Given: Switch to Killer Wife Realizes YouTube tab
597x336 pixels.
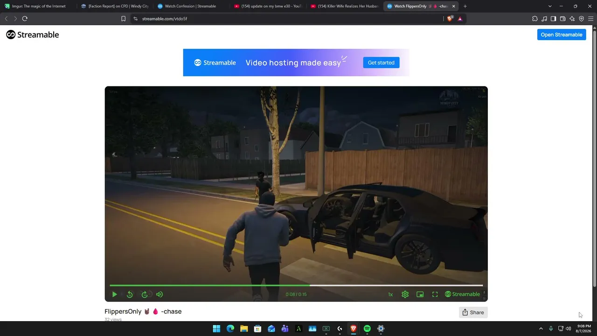Looking at the screenshot, I should [345, 6].
